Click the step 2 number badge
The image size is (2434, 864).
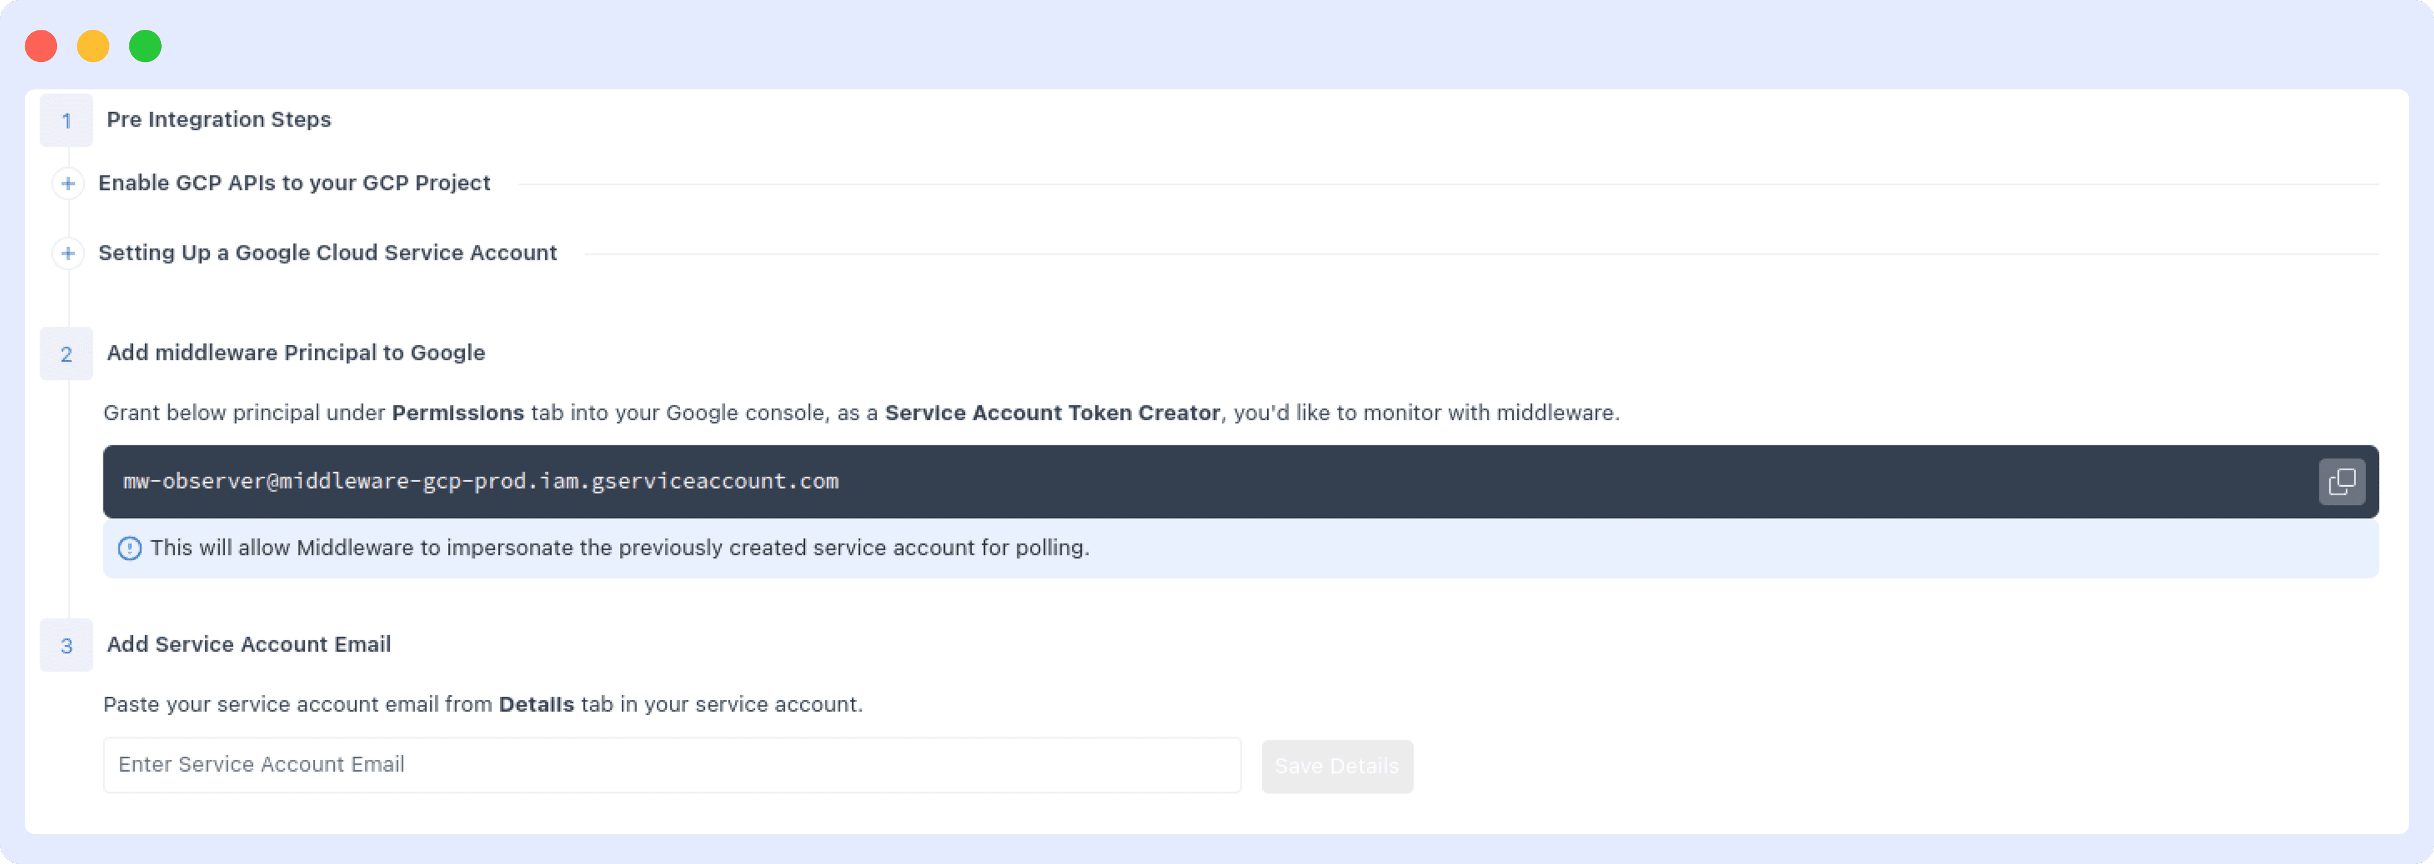pos(66,354)
